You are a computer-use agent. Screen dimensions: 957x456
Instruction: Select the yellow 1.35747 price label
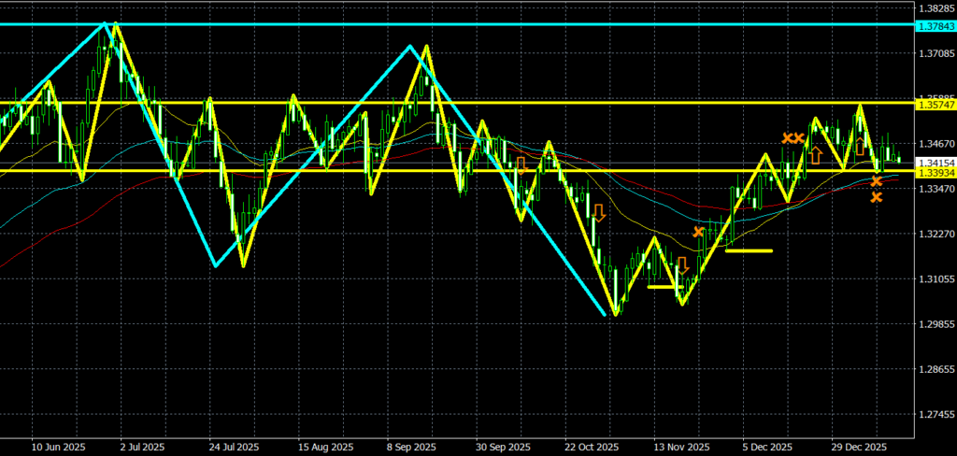coord(936,105)
